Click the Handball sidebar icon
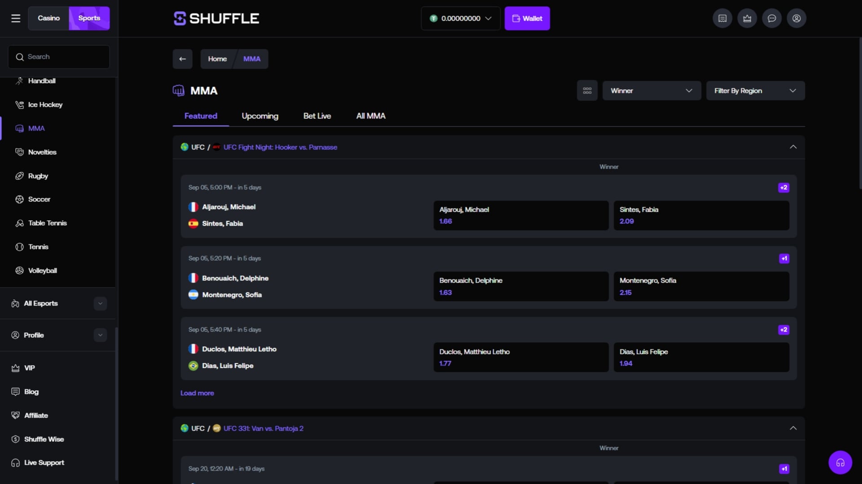 pos(19,81)
